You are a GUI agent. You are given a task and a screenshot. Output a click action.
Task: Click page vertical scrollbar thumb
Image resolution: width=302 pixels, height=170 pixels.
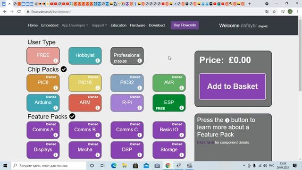click(x=300, y=55)
